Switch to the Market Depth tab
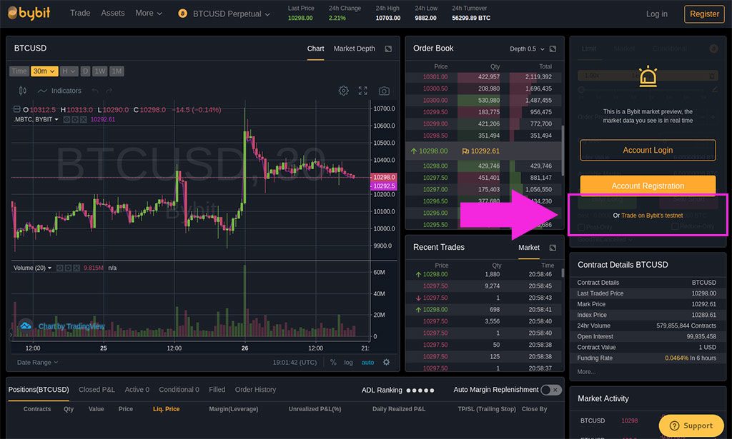This screenshot has width=732, height=439. coord(354,49)
